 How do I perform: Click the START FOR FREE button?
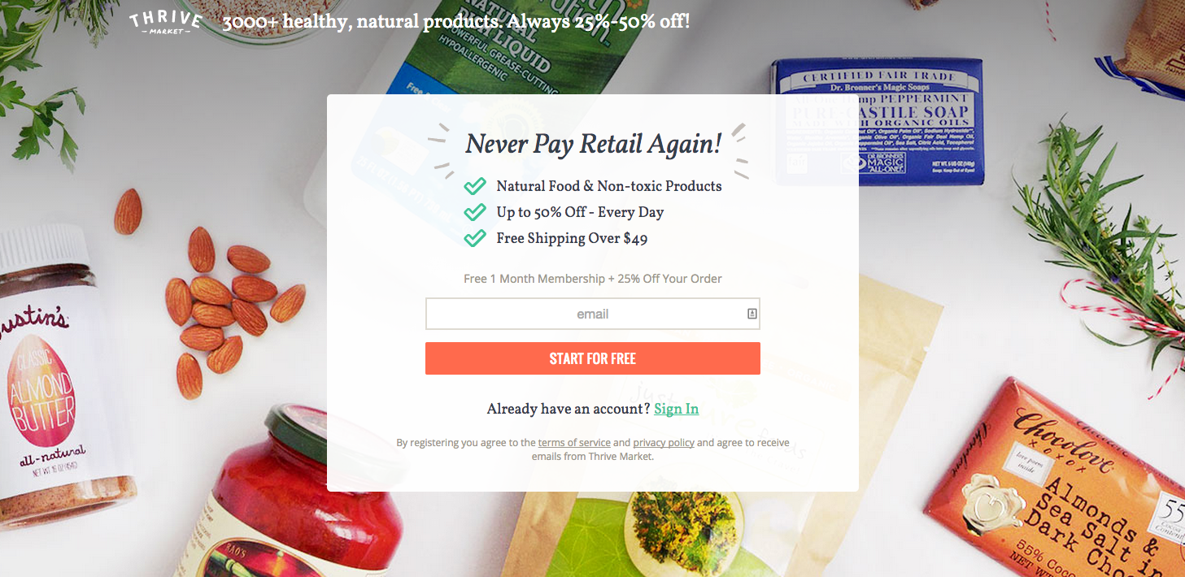(592, 358)
